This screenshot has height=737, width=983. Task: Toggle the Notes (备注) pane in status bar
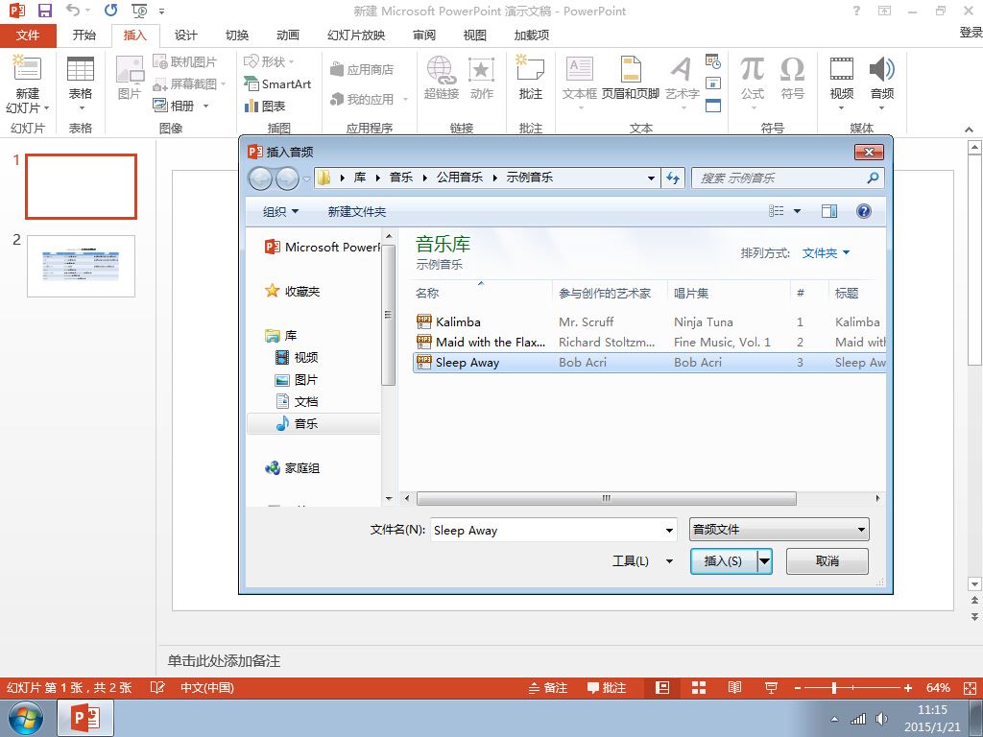(x=548, y=687)
